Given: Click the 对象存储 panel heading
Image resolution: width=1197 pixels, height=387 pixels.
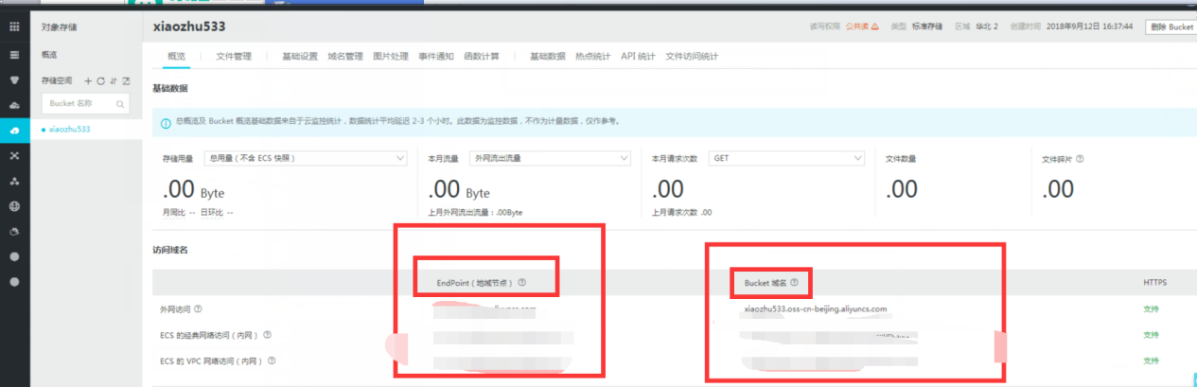Looking at the screenshot, I should point(60,27).
